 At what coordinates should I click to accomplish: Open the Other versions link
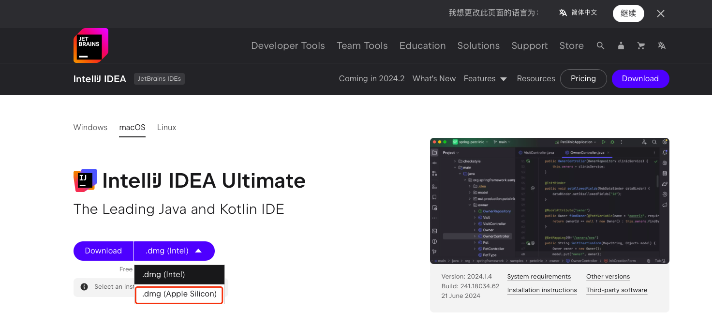point(608,277)
